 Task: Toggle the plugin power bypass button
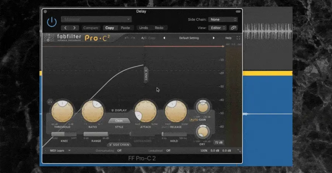[52, 22]
